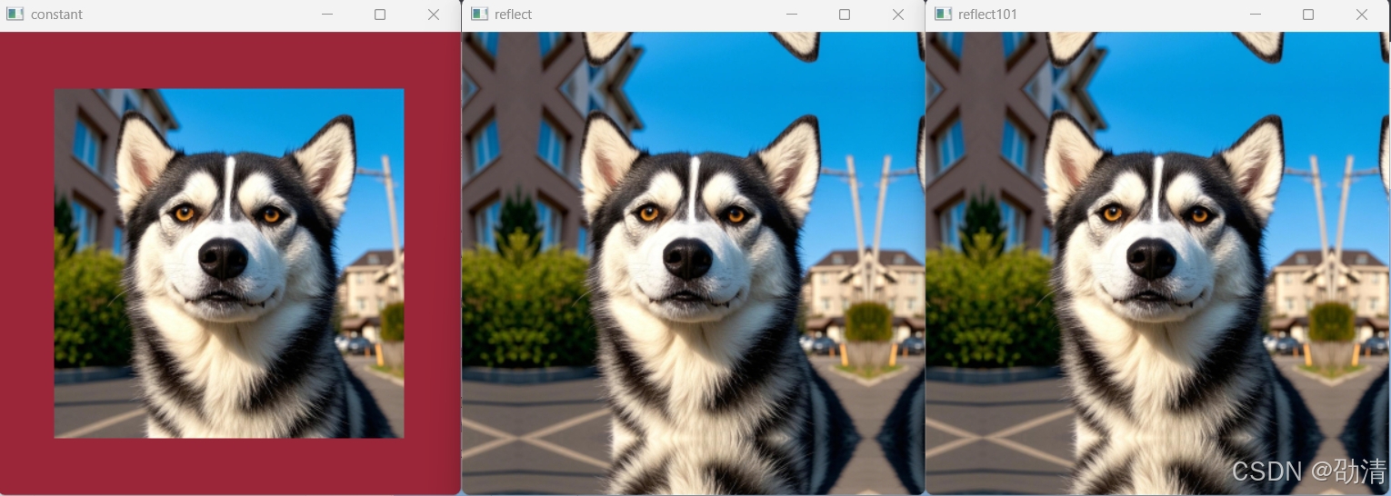
Task: Click the husky image in constant window
Action: pyautogui.click(x=229, y=263)
